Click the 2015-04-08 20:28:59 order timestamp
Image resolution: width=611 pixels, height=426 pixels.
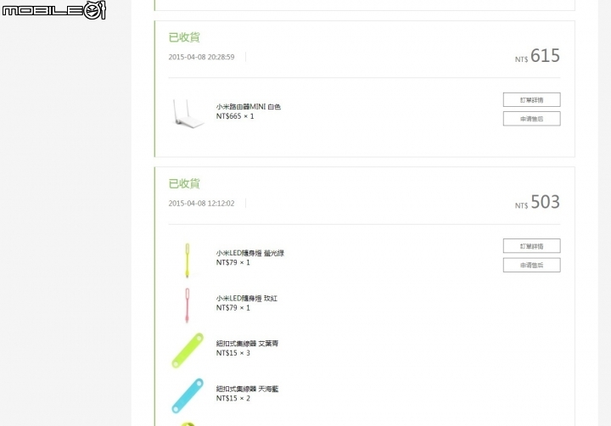tap(201, 57)
